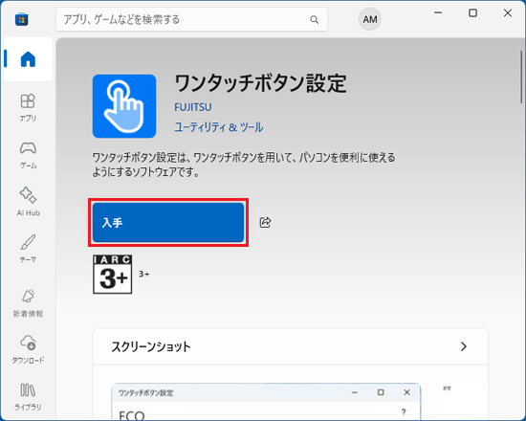Viewport: 526px width, 421px height.
Task: Open the ゲーム section
Action: pyautogui.click(x=28, y=155)
